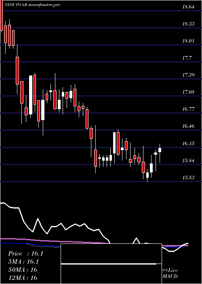This screenshot has width=202, height=284.
Task: Click the 15.53 price axis label
Action: pyautogui.click(x=188, y=178)
